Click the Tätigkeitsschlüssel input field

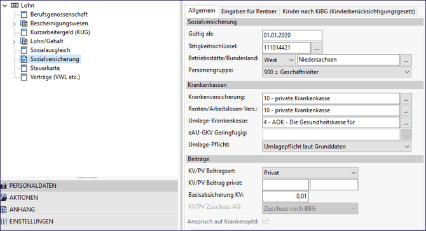tap(286, 48)
